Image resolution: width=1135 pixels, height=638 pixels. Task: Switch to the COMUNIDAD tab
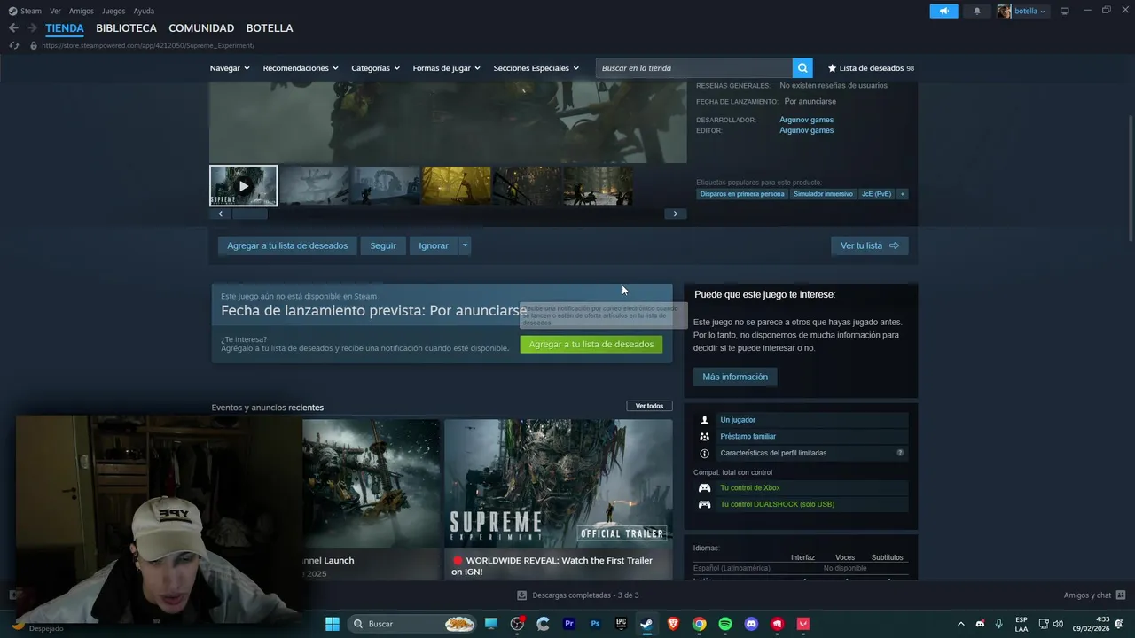(x=201, y=28)
